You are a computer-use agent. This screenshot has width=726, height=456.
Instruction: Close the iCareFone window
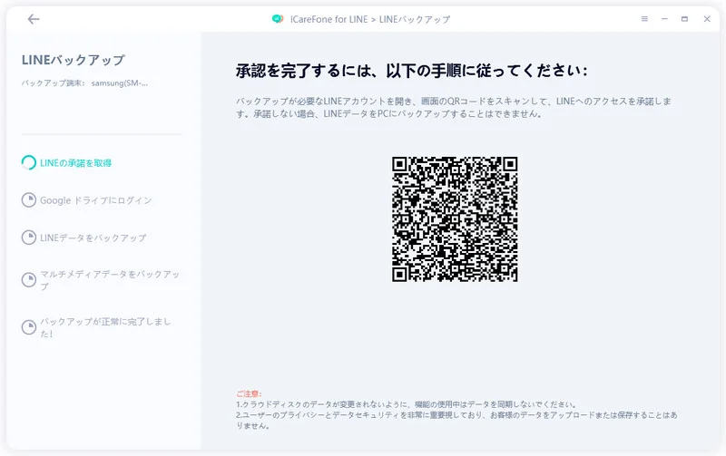707,19
